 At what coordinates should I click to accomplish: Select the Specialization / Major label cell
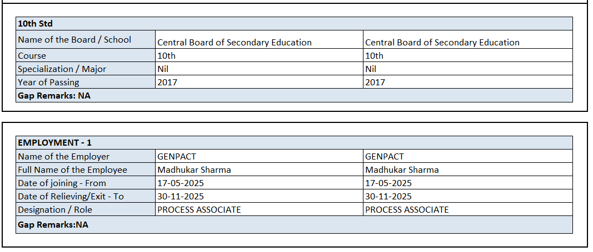pos(62,69)
